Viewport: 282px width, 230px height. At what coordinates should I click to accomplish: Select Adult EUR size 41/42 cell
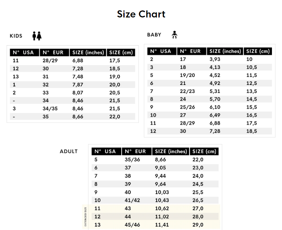click(x=133, y=200)
